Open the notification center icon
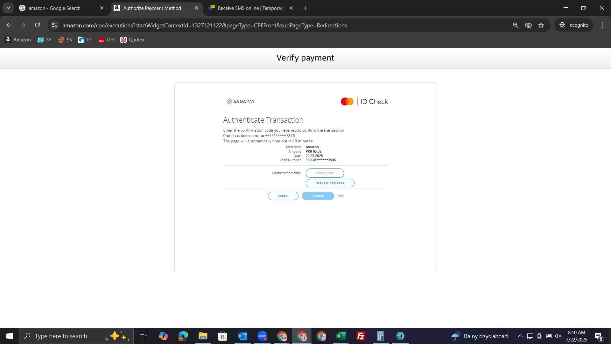611x344 pixels. (x=599, y=336)
